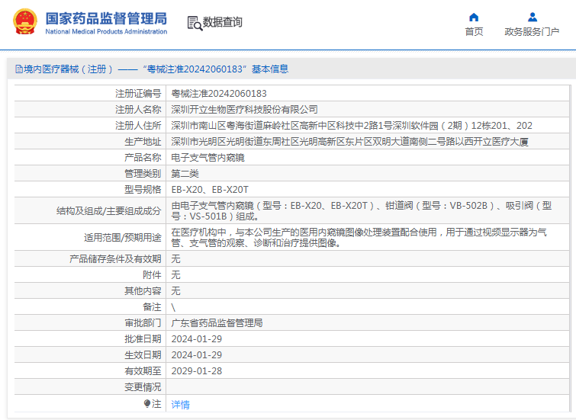Screen dimensions: 576x420
Task: Click the document icon before 境内医疗器械
Action: [19, 69]
